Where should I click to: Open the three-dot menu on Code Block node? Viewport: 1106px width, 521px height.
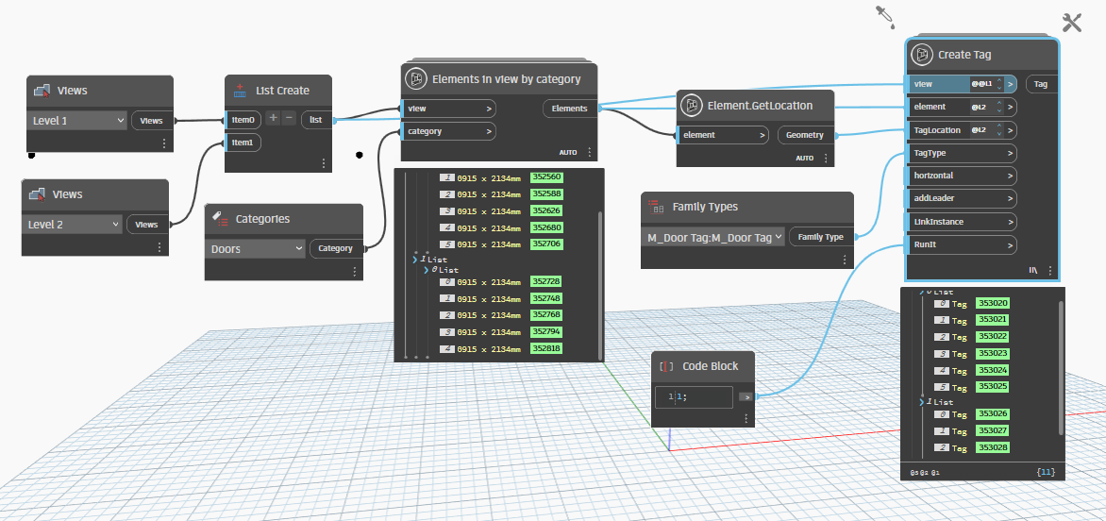point(746,418)
